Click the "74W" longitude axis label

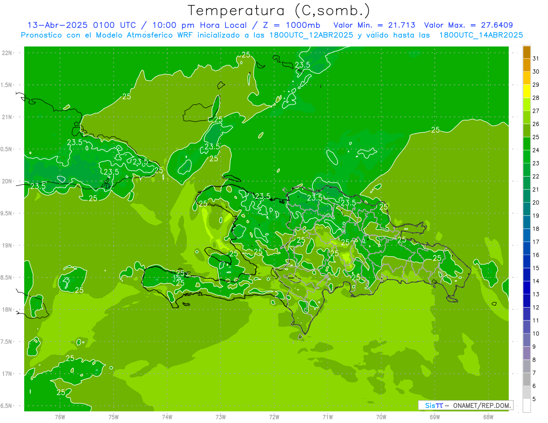[167, 417]
